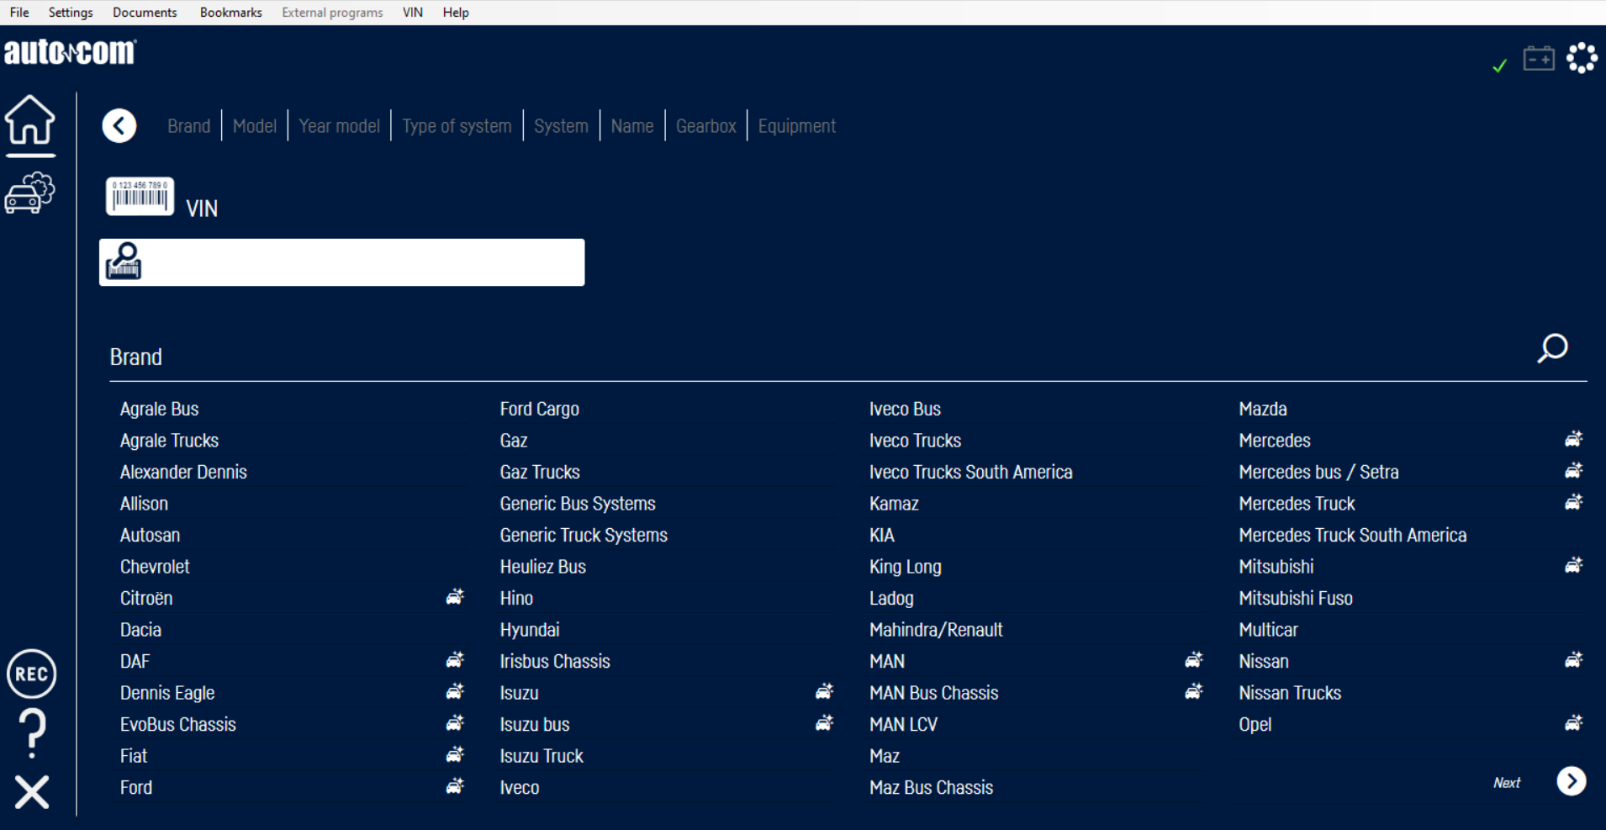Open the VIN menu
Image resolution: width=1606 pixels, height=830 pixels.
[x=413, y=13]
